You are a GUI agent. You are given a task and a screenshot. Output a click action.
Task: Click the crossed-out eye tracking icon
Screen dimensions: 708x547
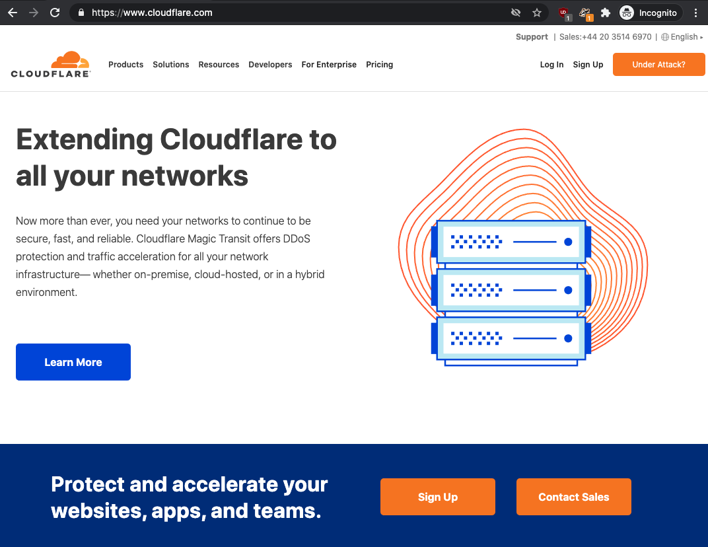coord(516,13)
